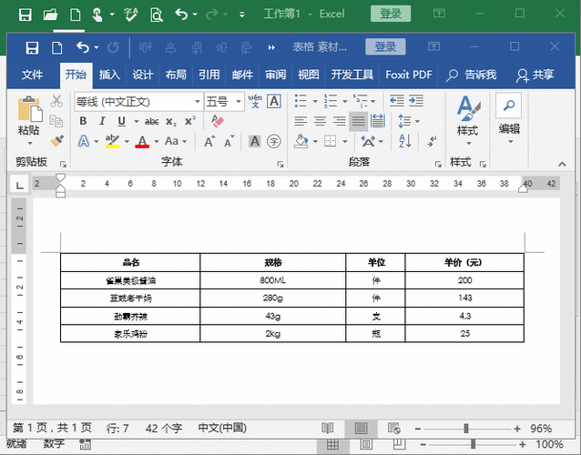Click the Paste clipboard icon
The height and width of the screenshot is (455, 581).
point(30,108)
